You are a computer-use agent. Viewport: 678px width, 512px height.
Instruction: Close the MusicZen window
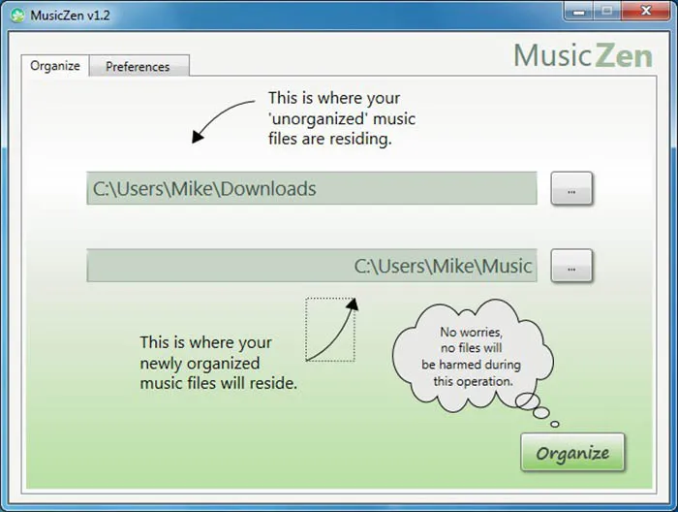point(646,12)
